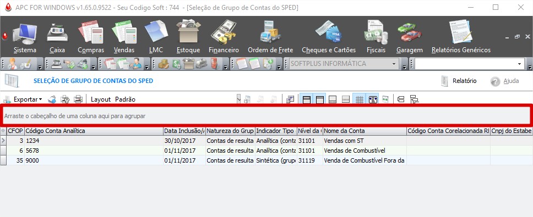Select the cell with code 9000
533x217 pixels.
pos(94,160)
